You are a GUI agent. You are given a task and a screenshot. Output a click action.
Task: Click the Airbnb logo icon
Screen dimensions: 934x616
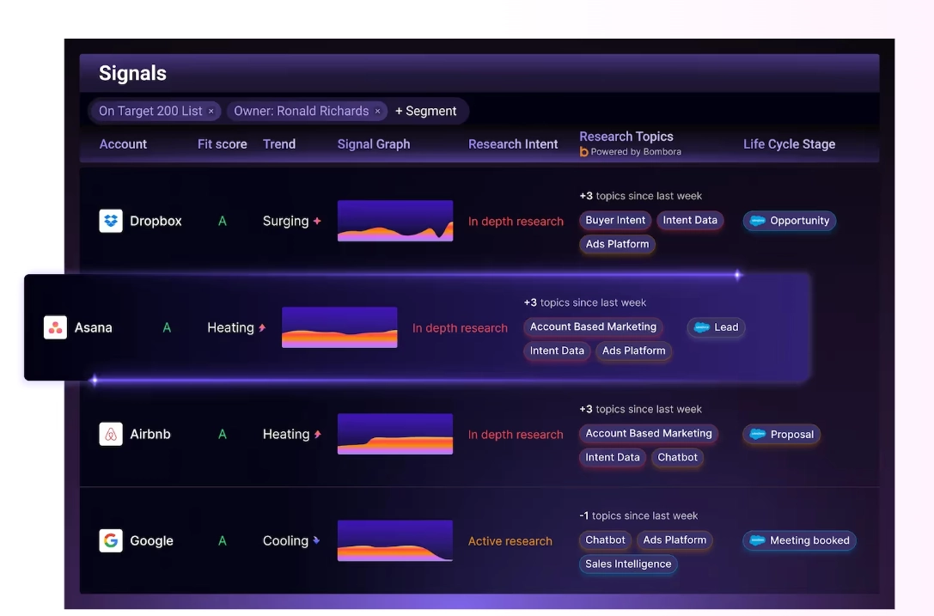click(x=111, y=435)
